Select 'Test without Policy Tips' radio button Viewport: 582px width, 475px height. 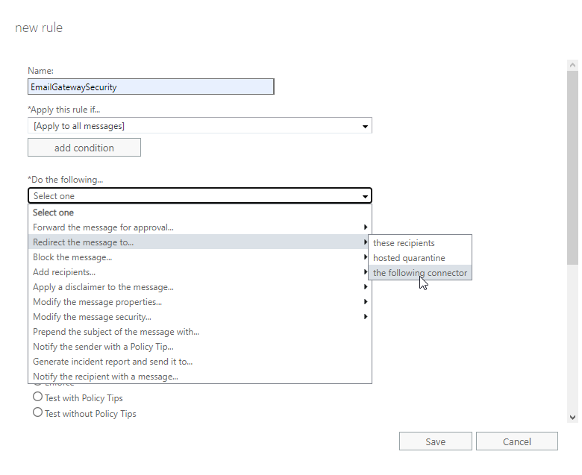[38, 412]
